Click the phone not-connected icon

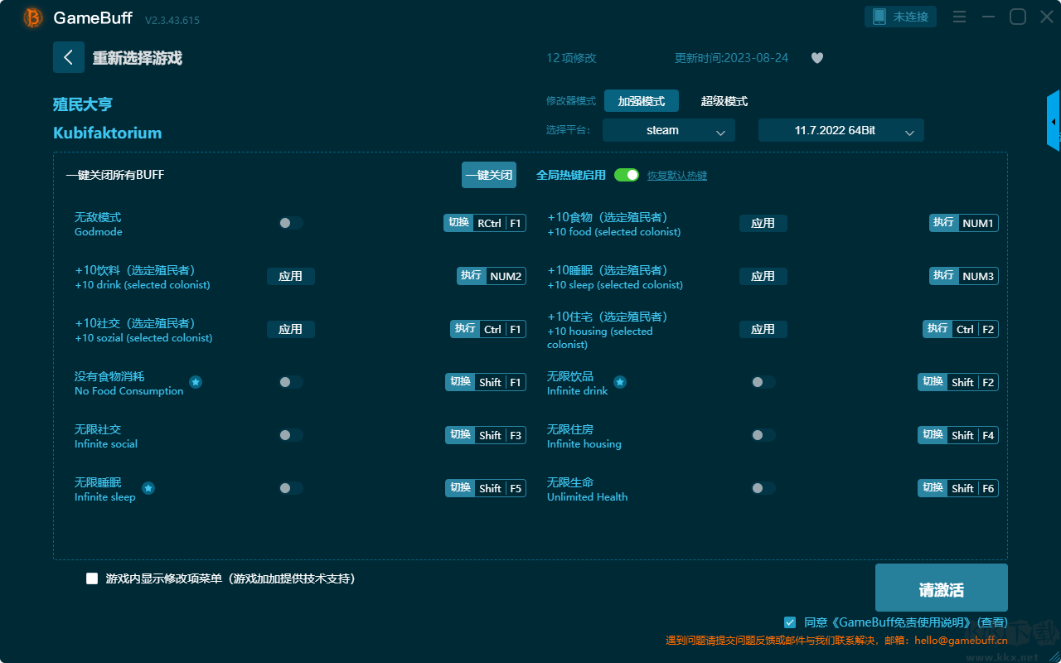point(879,17)
